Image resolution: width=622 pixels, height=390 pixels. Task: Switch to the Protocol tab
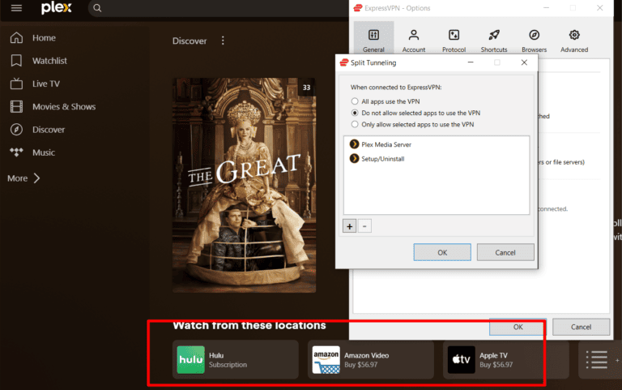454,40
